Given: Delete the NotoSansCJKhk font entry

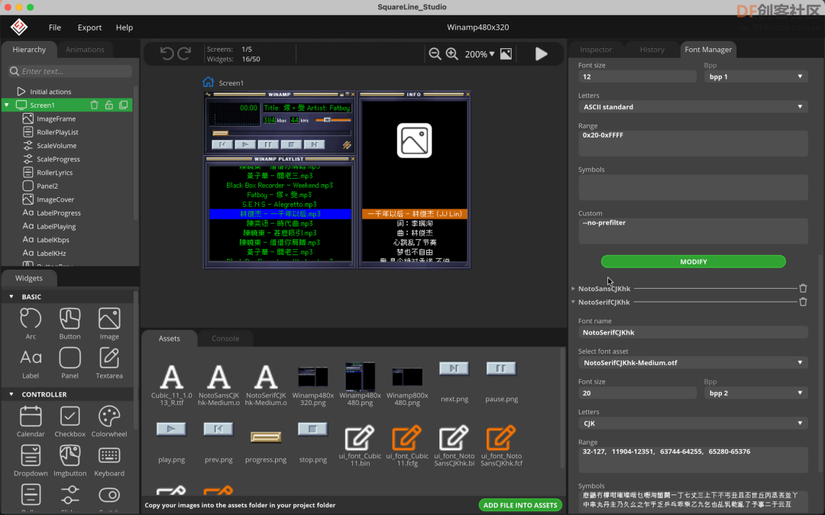Looking at the screenshot, I should (x=803, y=288).
